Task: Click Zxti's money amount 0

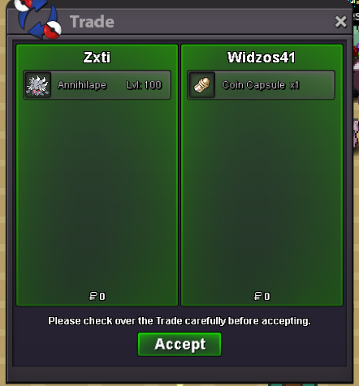Action: pos(102,297)
